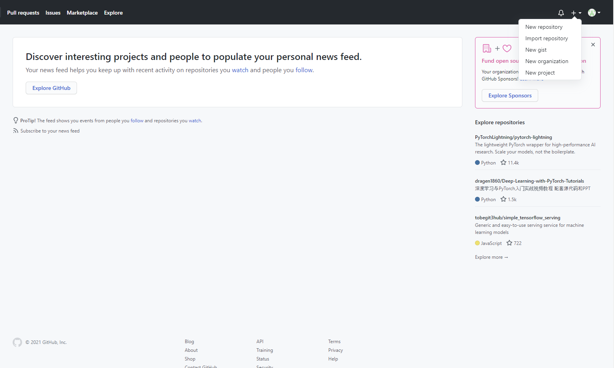Click 'watch' link in the ProTip

(195, 121)
